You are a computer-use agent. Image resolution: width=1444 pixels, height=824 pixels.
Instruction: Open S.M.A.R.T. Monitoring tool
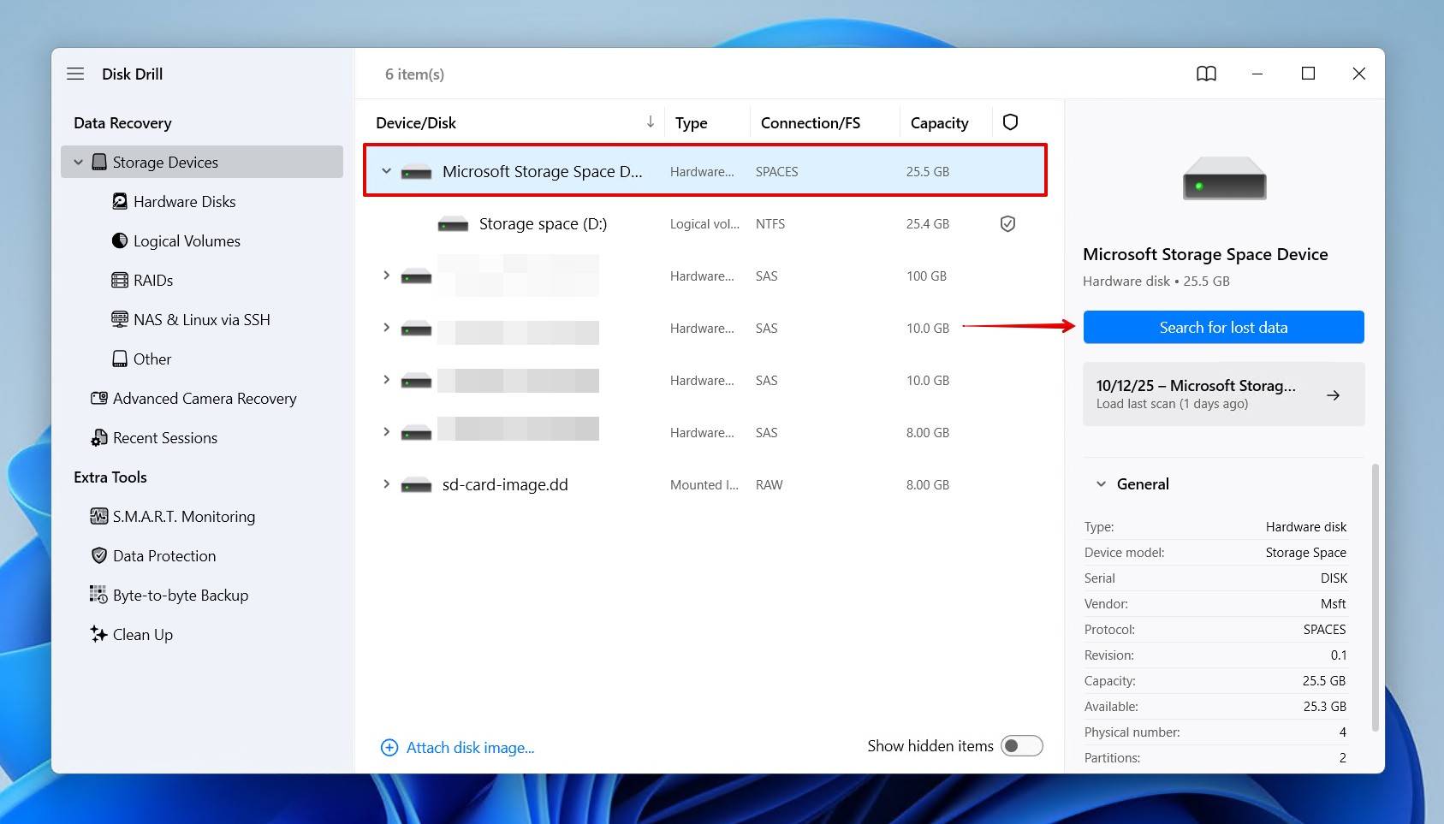(183, 517)
